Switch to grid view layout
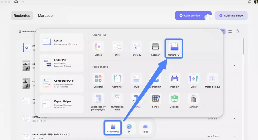The image size is (258, 140). [230, 32]
